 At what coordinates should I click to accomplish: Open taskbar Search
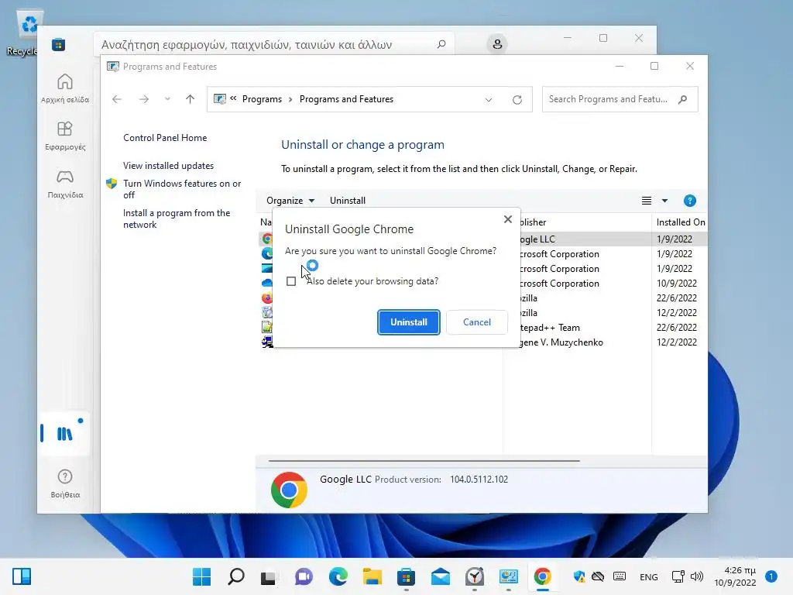[235, 576]
